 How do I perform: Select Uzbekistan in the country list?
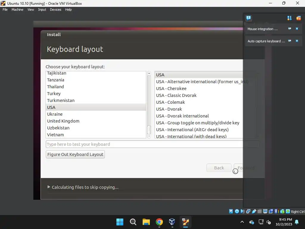[x=96, y=128]
